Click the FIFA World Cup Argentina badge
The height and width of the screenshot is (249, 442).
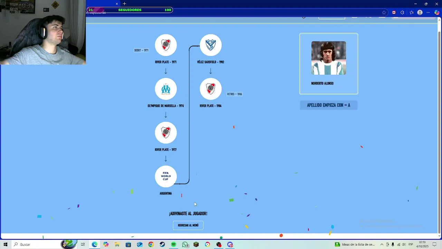point(166,176)
